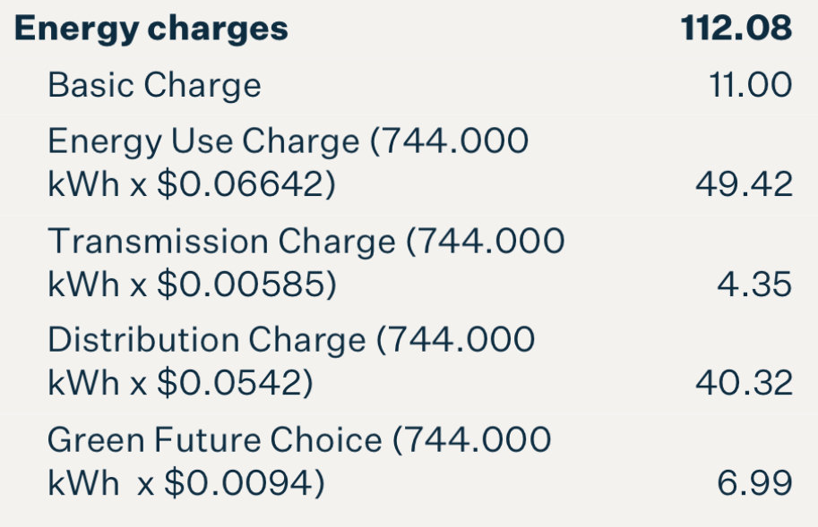Select the 11.00 basic charge amount
Screen dimensions: 818x527
pyautogui.click(x=751, y=85)
